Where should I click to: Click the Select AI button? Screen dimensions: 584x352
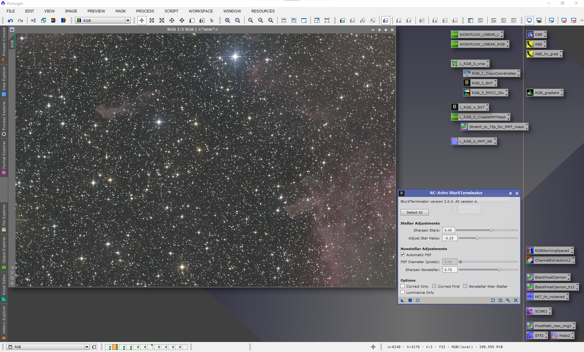tap(415, 212)
